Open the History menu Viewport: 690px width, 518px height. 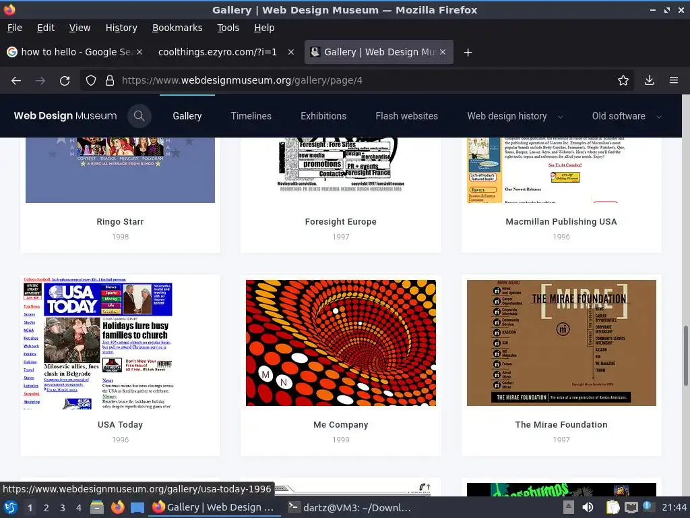click(x=121, y=28)
